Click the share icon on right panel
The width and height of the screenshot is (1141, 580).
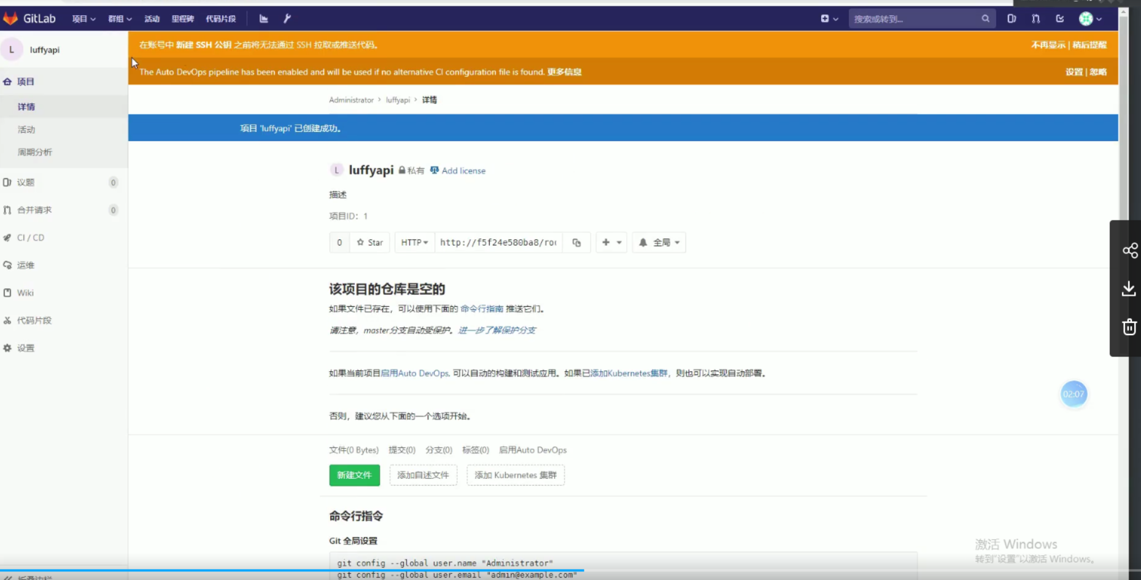pyautogui.click(x=1130, y=250)
